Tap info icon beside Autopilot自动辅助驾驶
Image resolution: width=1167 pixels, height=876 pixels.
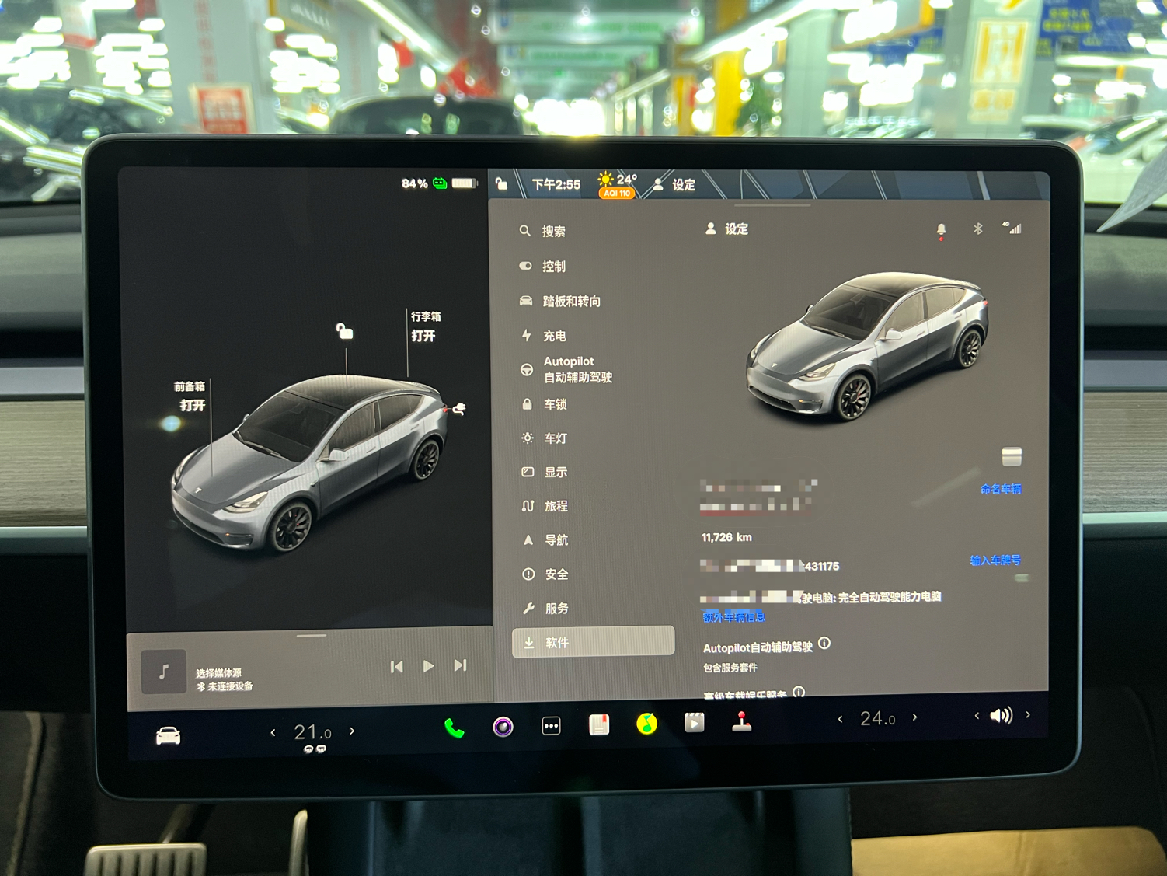tap(824, 644)
